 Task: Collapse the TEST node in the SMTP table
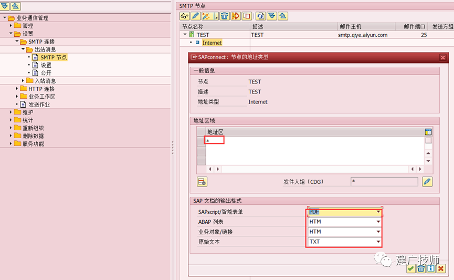click(x=185, y=35)
